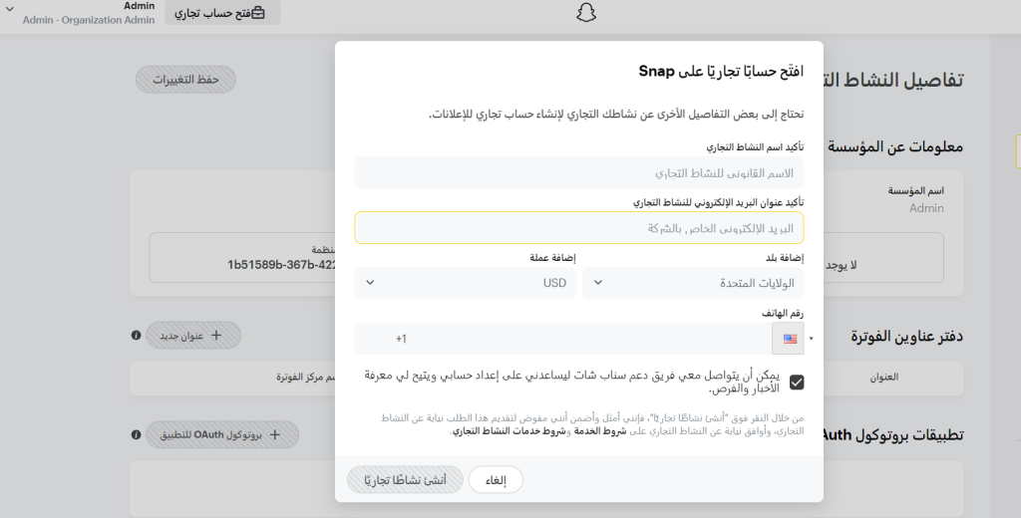
Task: Click the Admin - Organization Admin label
Action: tap(89, 20)
